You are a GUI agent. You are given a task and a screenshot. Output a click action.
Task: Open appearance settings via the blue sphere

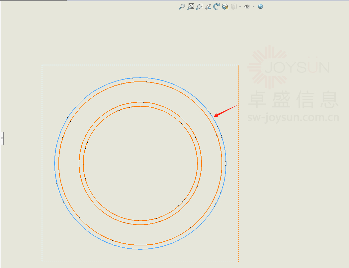[260, 7]
